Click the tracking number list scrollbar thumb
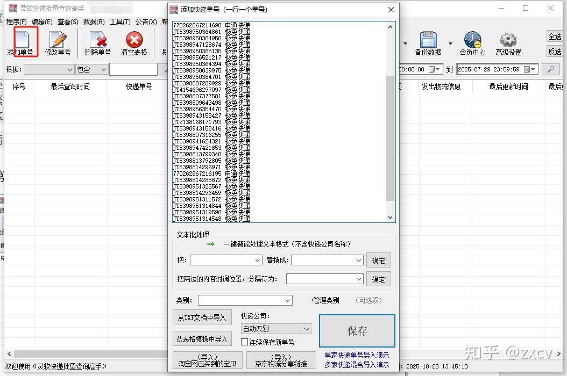The image size is (567, 376). (x=390, y=138)
